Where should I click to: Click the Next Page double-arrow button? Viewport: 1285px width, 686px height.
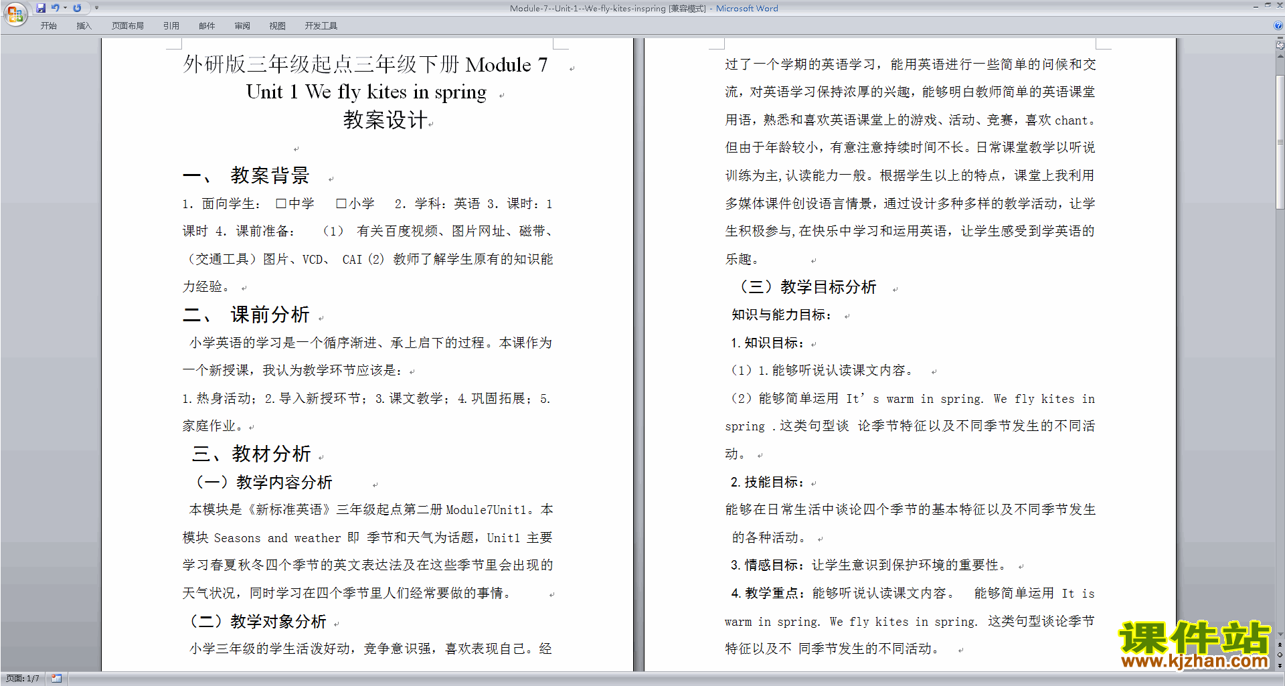pyautogui.click(x=1280, y=665)
